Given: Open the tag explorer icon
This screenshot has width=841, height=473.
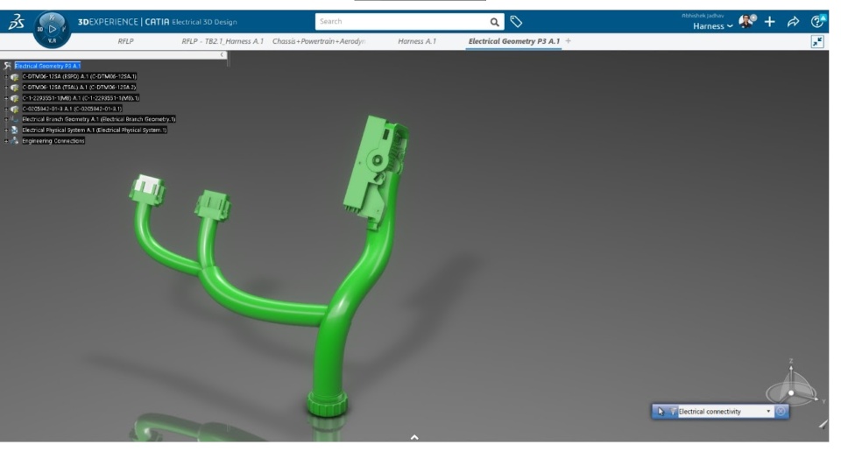Looking at the screenshot, I should point(516,22).
